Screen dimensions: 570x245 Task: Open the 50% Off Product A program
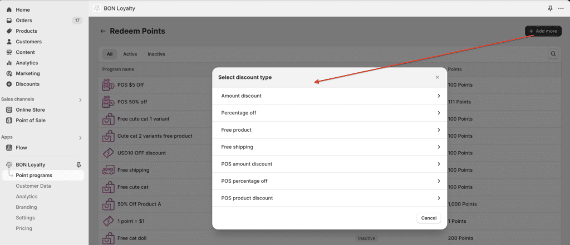(x=139, y=204)
